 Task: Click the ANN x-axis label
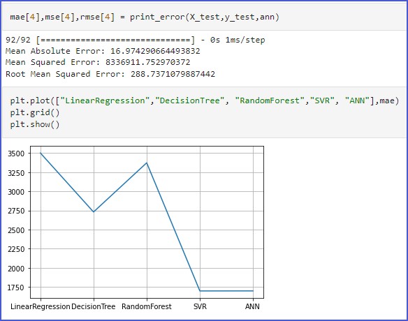(x=252, y=307)
